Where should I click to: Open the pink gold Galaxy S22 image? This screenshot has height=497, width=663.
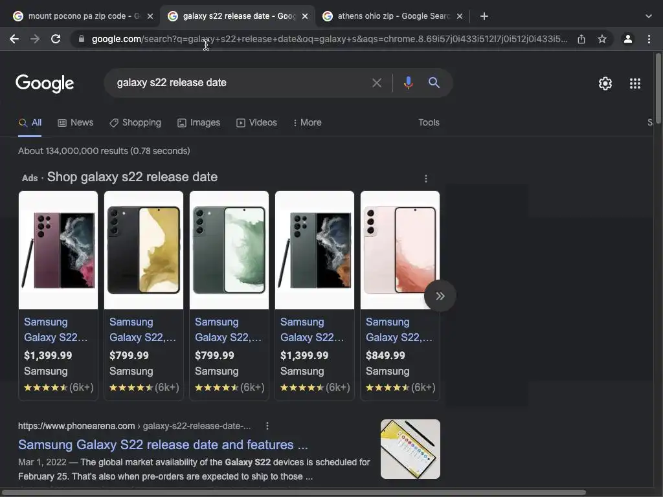tap(400, 250)
